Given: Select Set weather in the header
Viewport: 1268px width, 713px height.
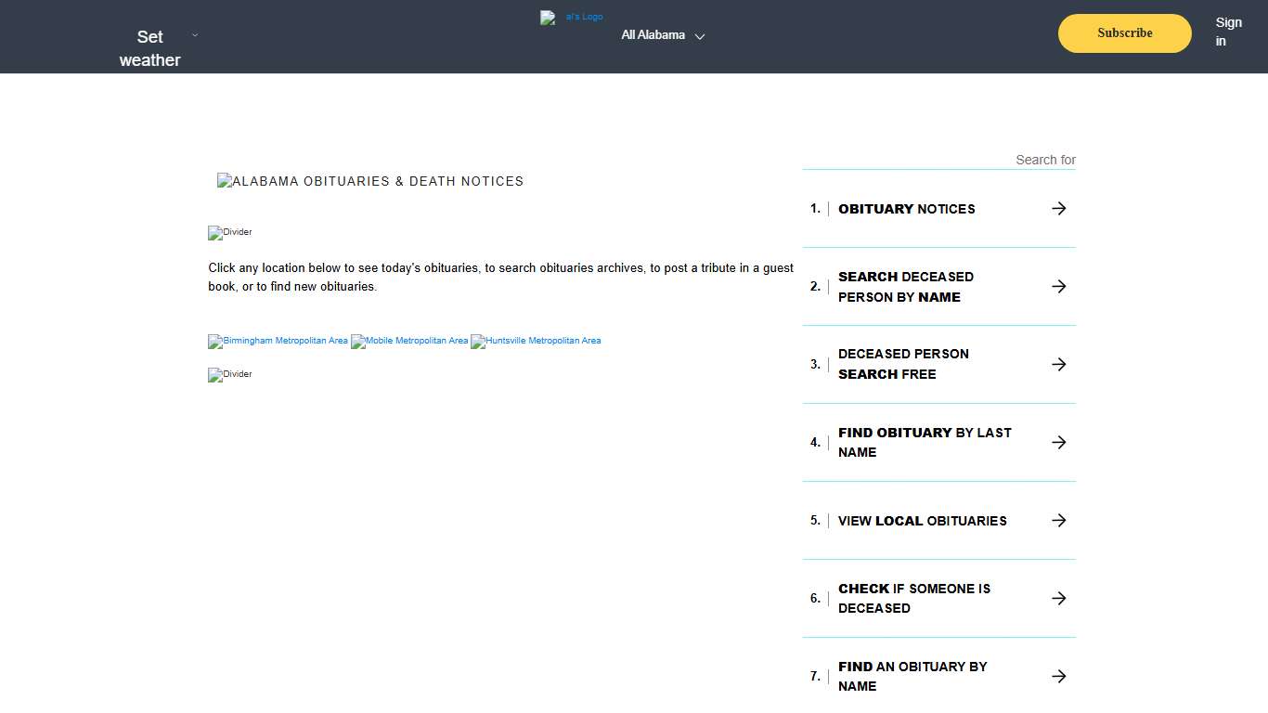Looking at the screenshot, I should 149,48.
